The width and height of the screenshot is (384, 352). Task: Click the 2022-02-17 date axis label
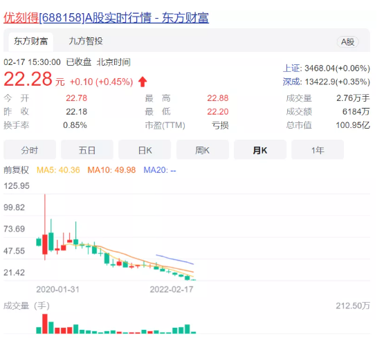click(x=172, y=290)
